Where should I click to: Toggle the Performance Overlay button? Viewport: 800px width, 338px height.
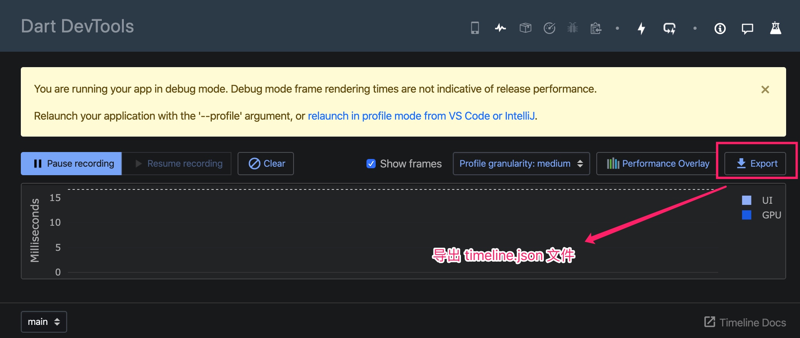(657, 164)
